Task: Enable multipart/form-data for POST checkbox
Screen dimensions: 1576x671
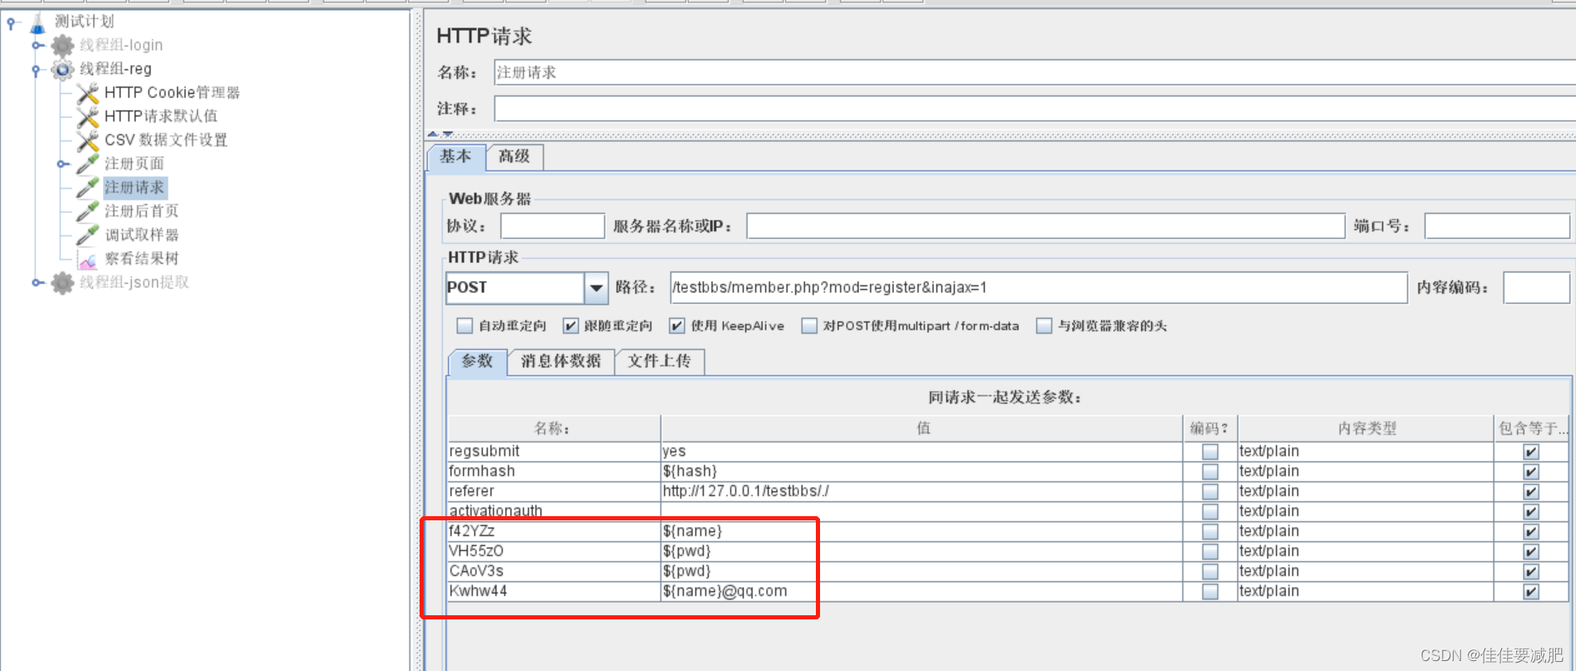Action: tap(809, 326)
